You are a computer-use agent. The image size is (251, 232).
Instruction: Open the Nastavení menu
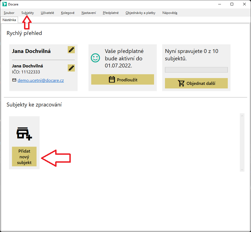coord(89,13)
